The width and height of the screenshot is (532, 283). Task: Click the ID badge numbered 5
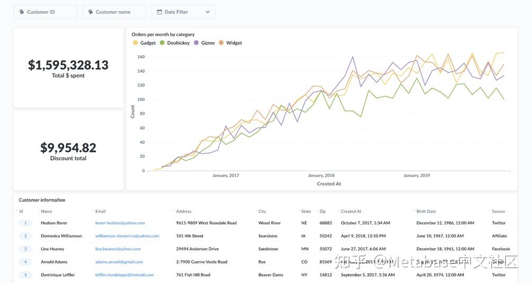click(x=25, y=275)
